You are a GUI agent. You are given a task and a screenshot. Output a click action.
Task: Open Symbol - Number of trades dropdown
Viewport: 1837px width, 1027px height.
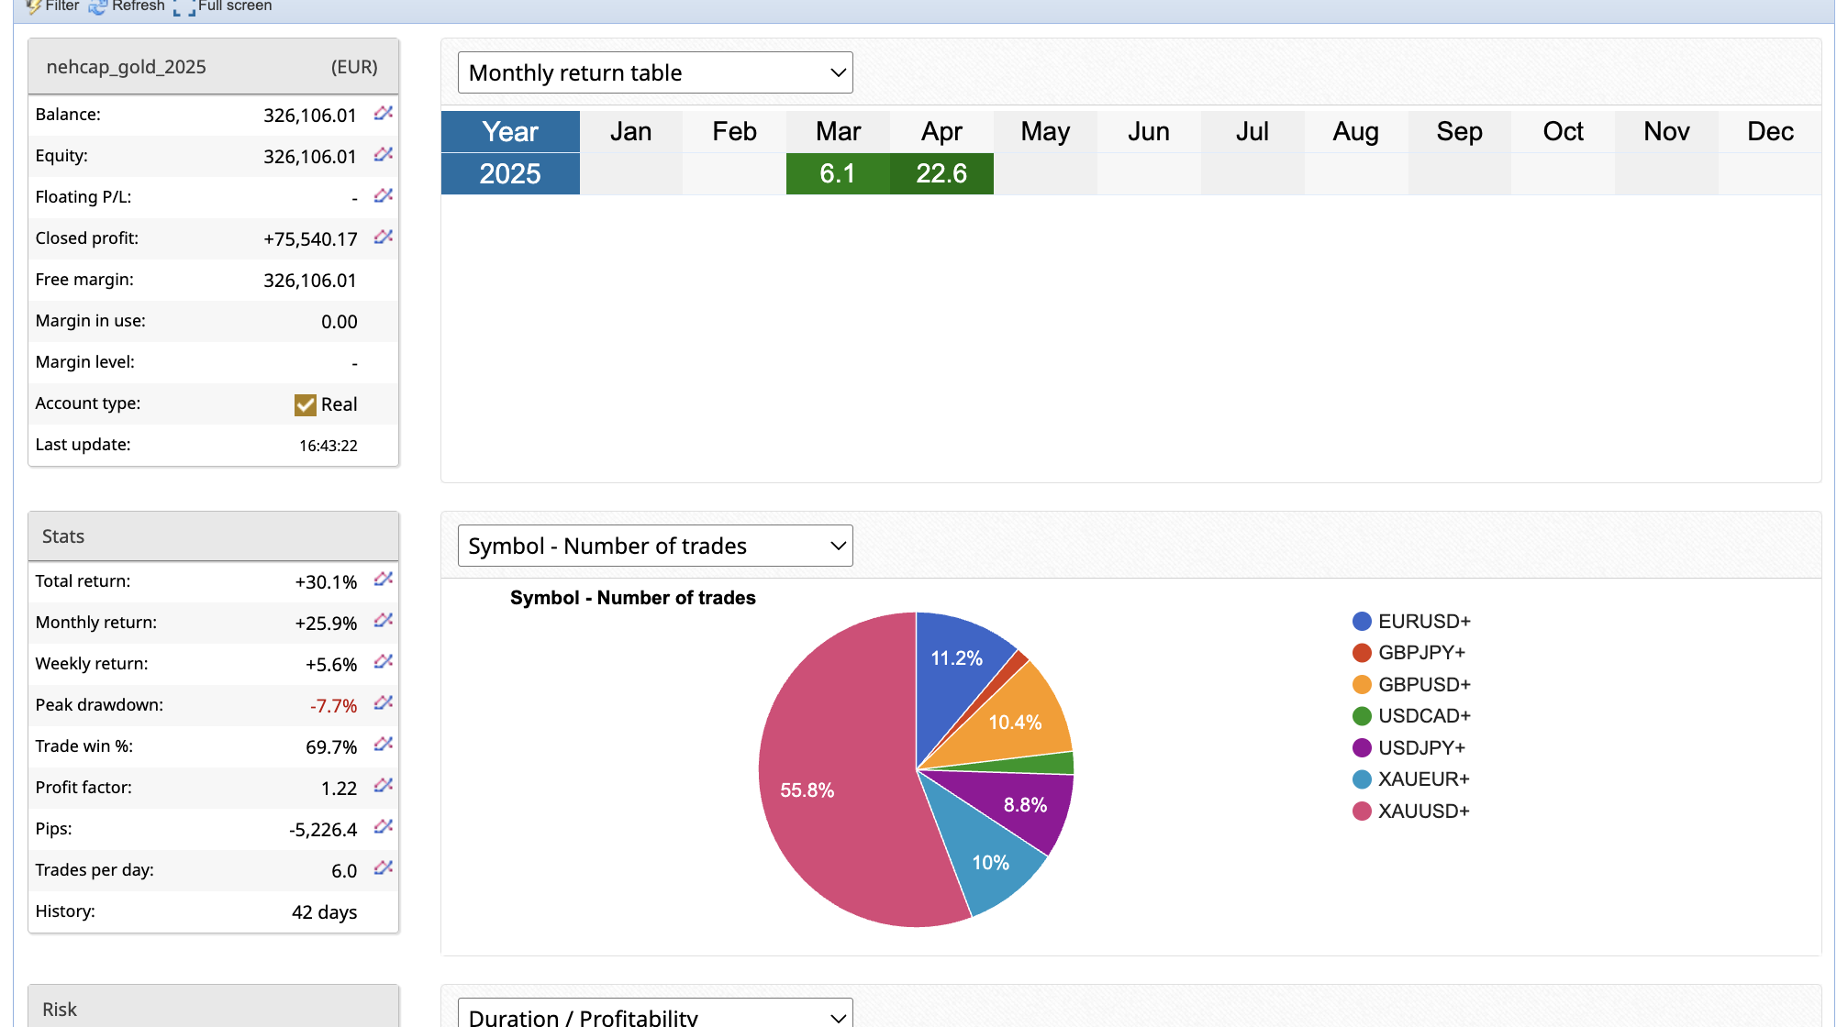click(x=655, y=547)
